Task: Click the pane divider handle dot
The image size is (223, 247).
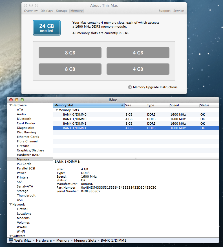Action: (136, 158)
